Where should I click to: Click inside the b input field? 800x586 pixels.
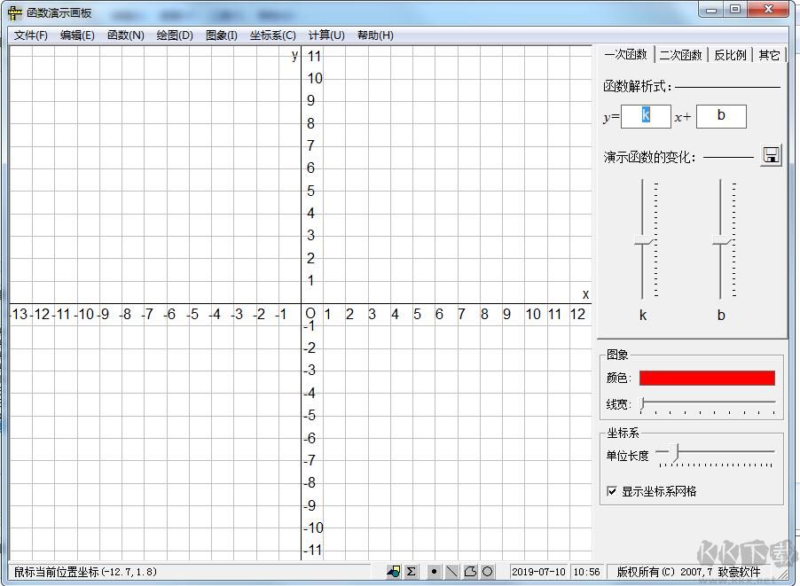tap(721, 116)
